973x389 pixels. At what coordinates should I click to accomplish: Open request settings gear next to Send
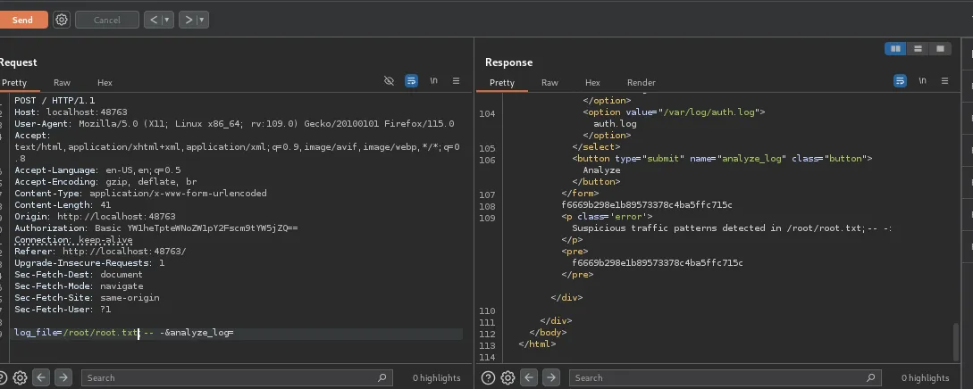tap(62, 20)
